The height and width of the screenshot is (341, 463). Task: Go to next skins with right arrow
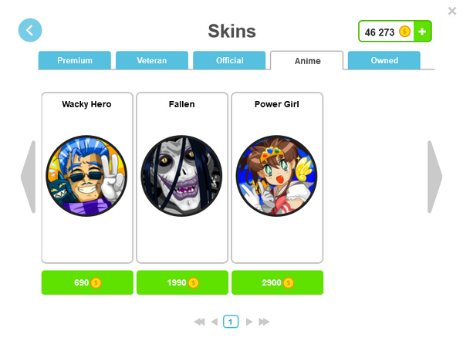point(434,177)
